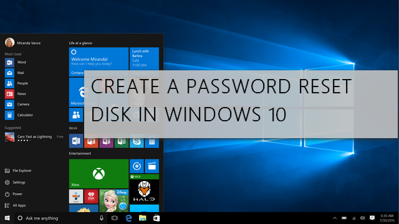Click the 6:30 AM clock and date
This screenshot has width=399, height=224.
point(387,218)
